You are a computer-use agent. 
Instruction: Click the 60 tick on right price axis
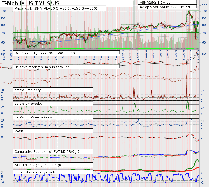point(204,43)
